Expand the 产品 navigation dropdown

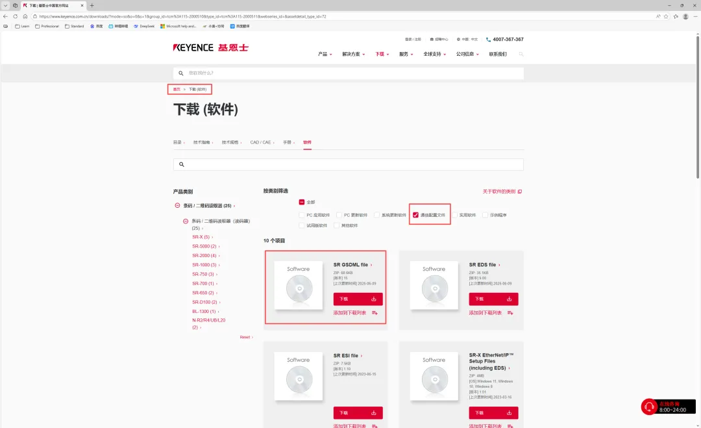point(325,54)
